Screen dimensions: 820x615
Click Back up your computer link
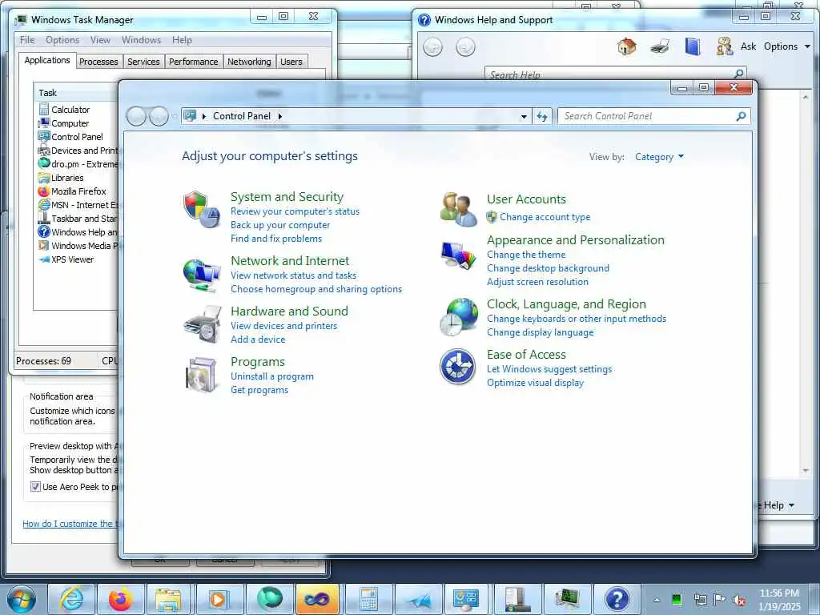(x=280, y=225)
